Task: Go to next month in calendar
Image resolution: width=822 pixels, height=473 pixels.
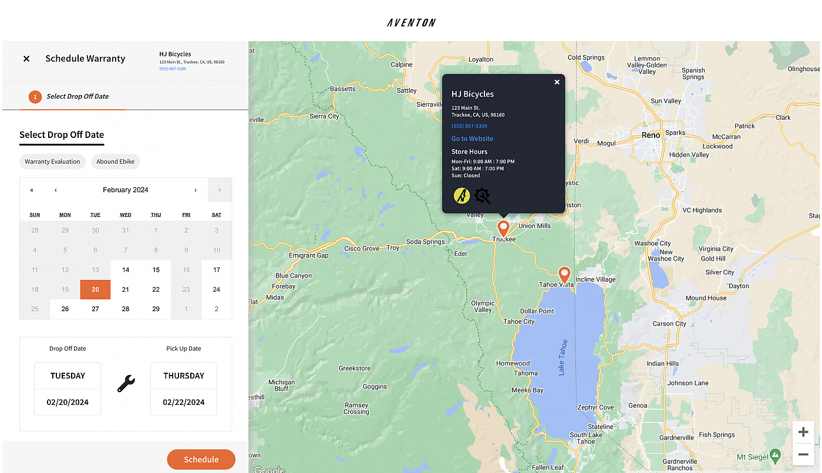Action: (x=196, y=190)
